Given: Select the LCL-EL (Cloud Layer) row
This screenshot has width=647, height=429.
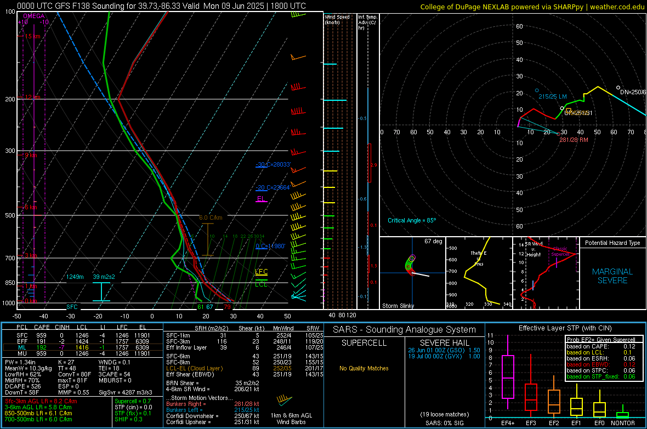Looking at the screenshot, I should pyautogui.click(x=245, y=368).
